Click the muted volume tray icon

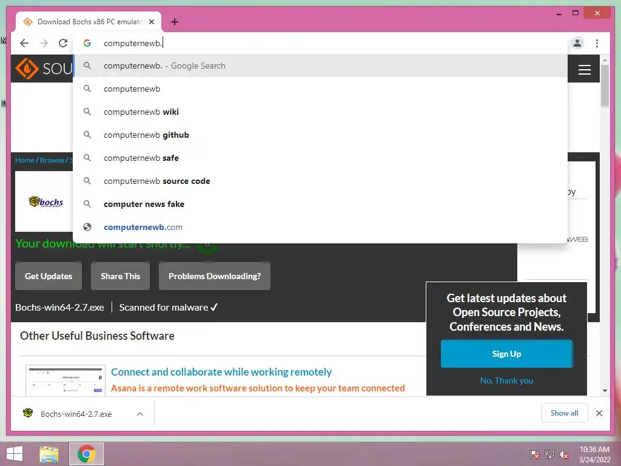click(x=563, y=454)
